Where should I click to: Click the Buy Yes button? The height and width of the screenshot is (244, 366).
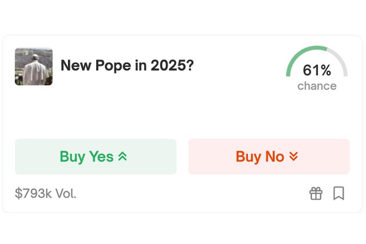96,157
